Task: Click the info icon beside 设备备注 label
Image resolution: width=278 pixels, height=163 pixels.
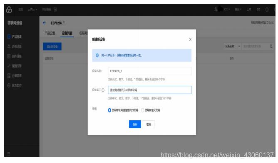Action: coord(103,90)
